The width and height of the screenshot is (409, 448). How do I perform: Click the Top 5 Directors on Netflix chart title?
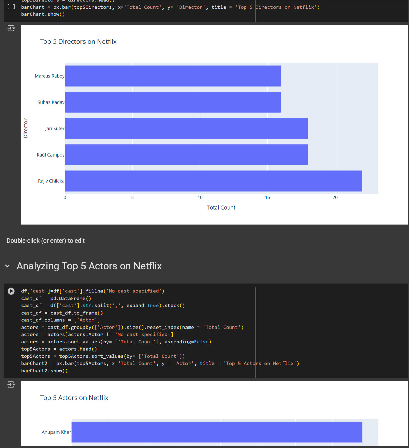[78, 42]
